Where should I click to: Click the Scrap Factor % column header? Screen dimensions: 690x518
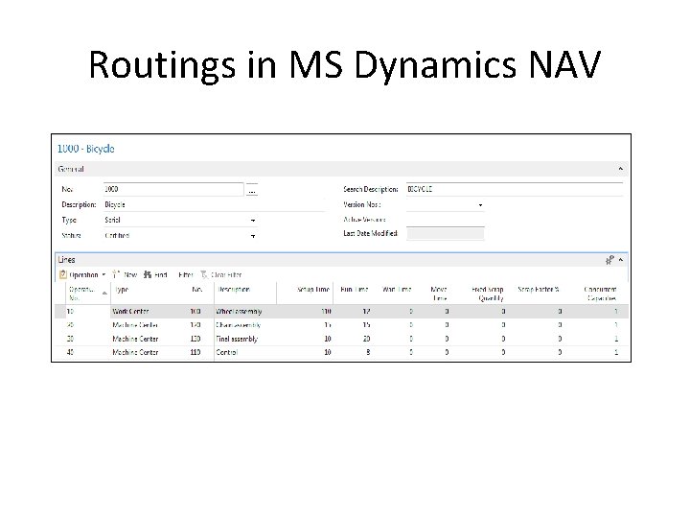click(x=539, y=290)
